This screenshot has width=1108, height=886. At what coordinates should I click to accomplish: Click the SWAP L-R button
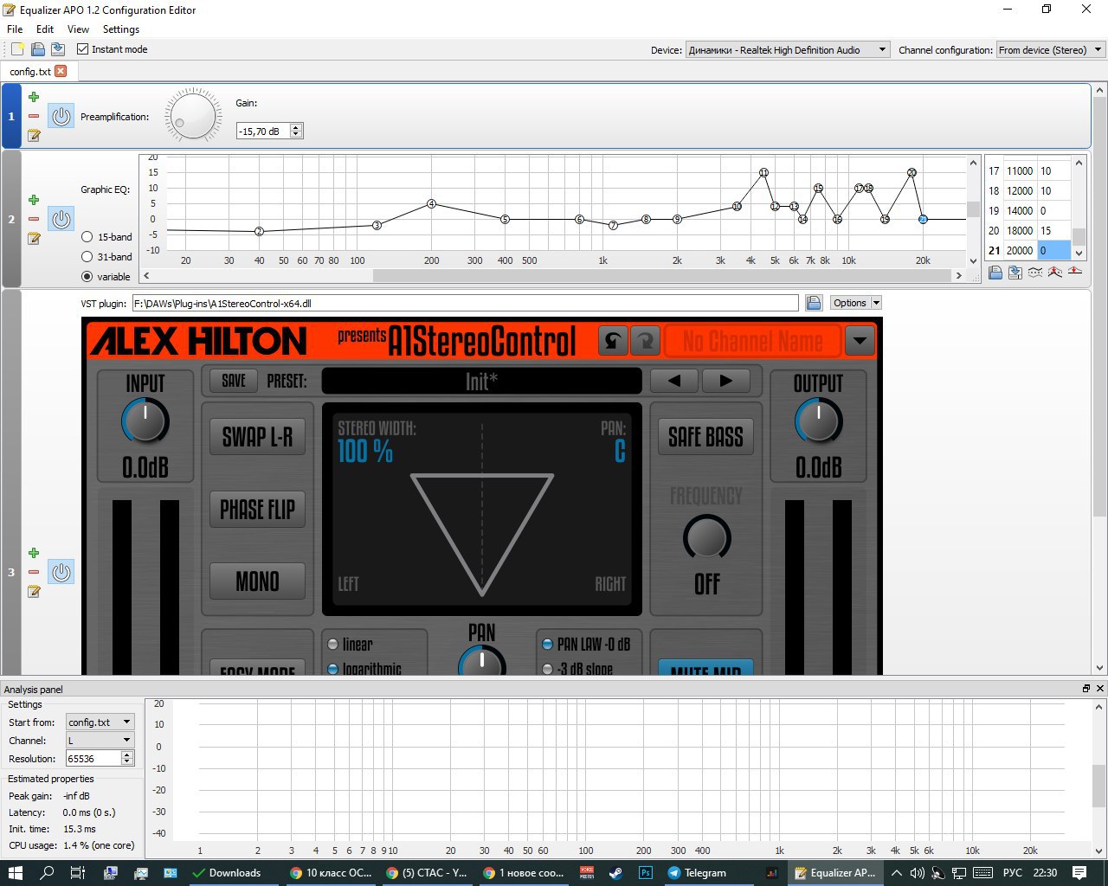tap(258, 437)
